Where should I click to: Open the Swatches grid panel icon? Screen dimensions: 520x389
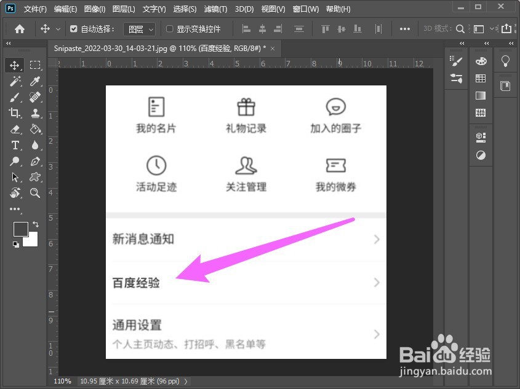(x=481, y=78)
